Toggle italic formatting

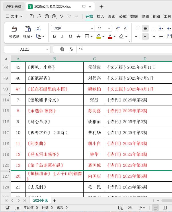[62, 36]
